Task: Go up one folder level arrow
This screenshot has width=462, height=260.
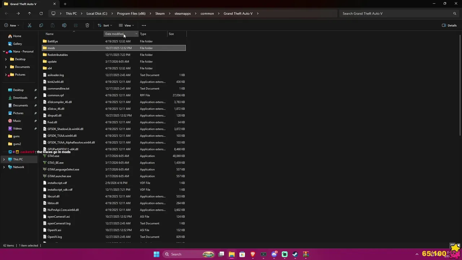Action: 30,13
